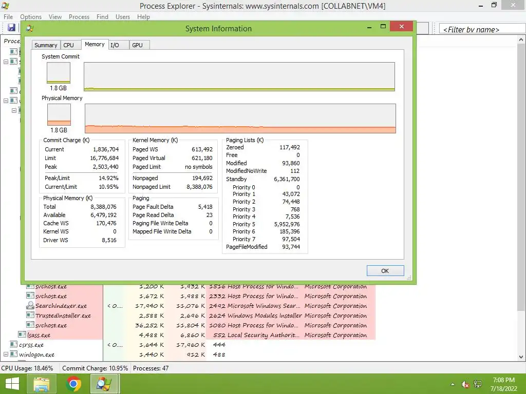This screenshot has height=394, width=526.
Task: Click the scroll down arrow in process list
Action: pos(521,357)
